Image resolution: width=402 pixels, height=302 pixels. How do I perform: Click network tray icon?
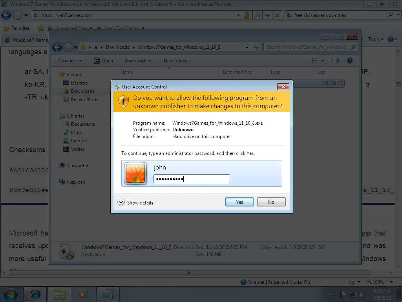(353, 295)
